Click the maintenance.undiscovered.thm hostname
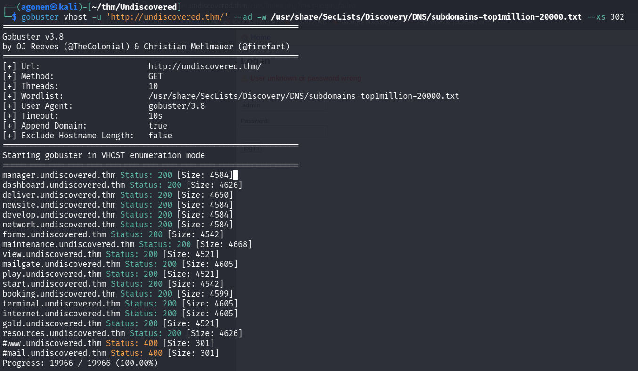Screen dimensions: 638x371 68,244
